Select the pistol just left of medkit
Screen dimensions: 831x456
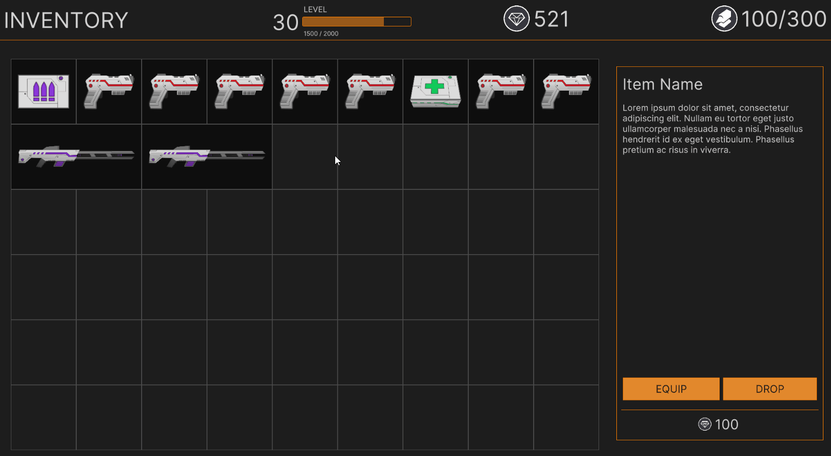(x=370, y=91)
